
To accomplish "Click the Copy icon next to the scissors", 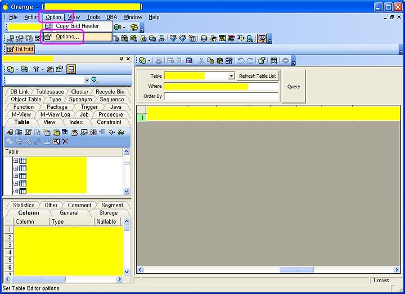I will [210, 61].
